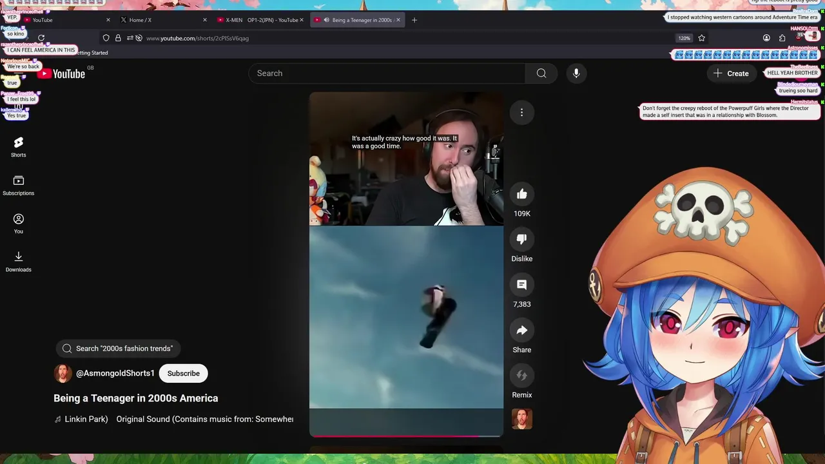Subscribe to @AsmongoldShorts1
The width and height of the screenshot is (825, 464).
click(183, 373)
